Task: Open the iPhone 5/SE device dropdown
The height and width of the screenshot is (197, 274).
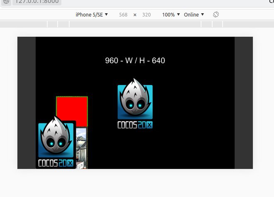Action: pos(92,14)
